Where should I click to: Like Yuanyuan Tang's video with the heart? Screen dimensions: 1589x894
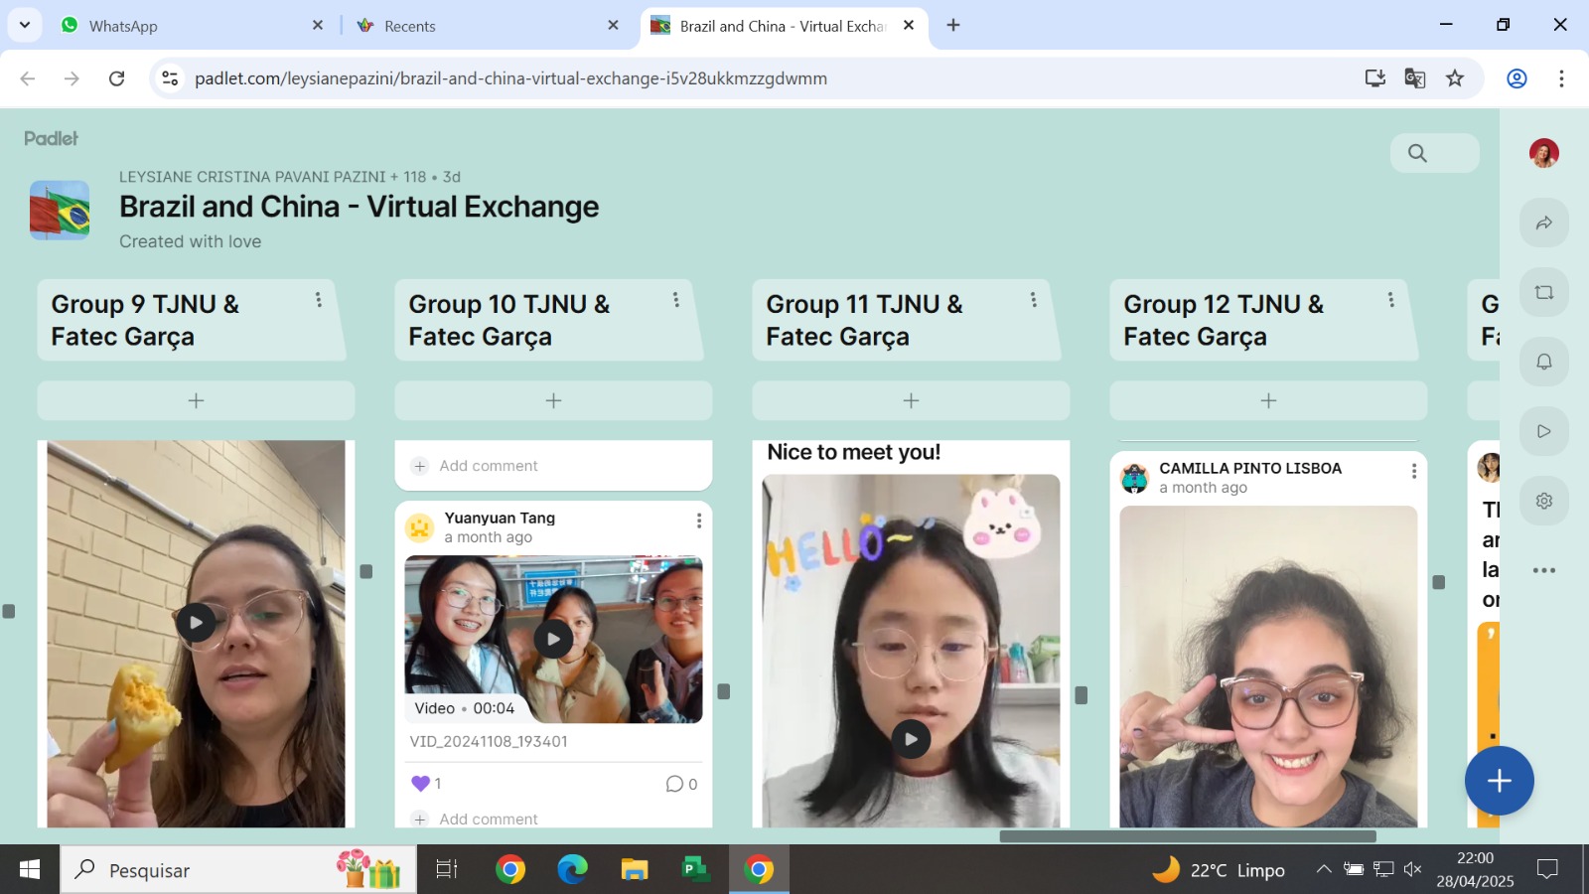click(420, 784)
